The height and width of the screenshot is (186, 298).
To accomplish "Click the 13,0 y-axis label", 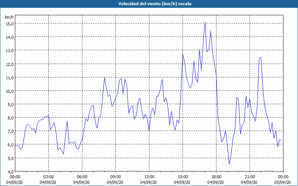I will coord(10,51).
